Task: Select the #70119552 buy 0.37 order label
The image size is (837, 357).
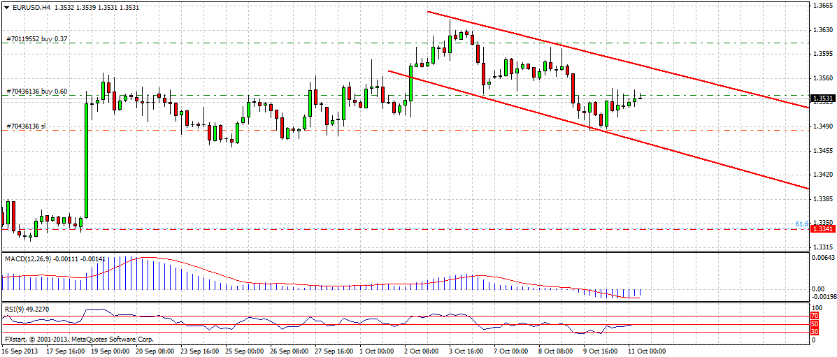Action: 36,39
